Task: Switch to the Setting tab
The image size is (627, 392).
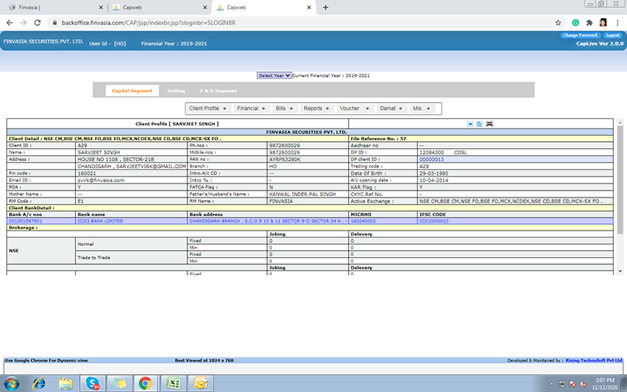Action: (176, 91)
